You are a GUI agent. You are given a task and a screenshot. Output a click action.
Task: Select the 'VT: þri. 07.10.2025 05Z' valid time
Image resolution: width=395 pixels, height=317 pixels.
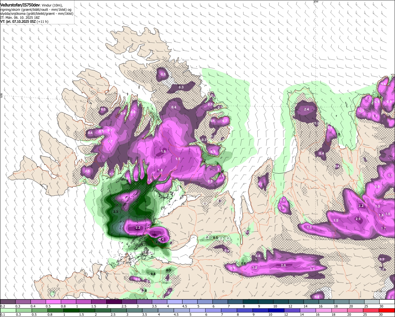pyautogui.click(x=18, y=22)
